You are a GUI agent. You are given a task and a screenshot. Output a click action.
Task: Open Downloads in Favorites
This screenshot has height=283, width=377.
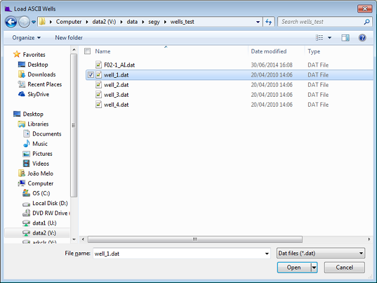click(x=42, y=75)
